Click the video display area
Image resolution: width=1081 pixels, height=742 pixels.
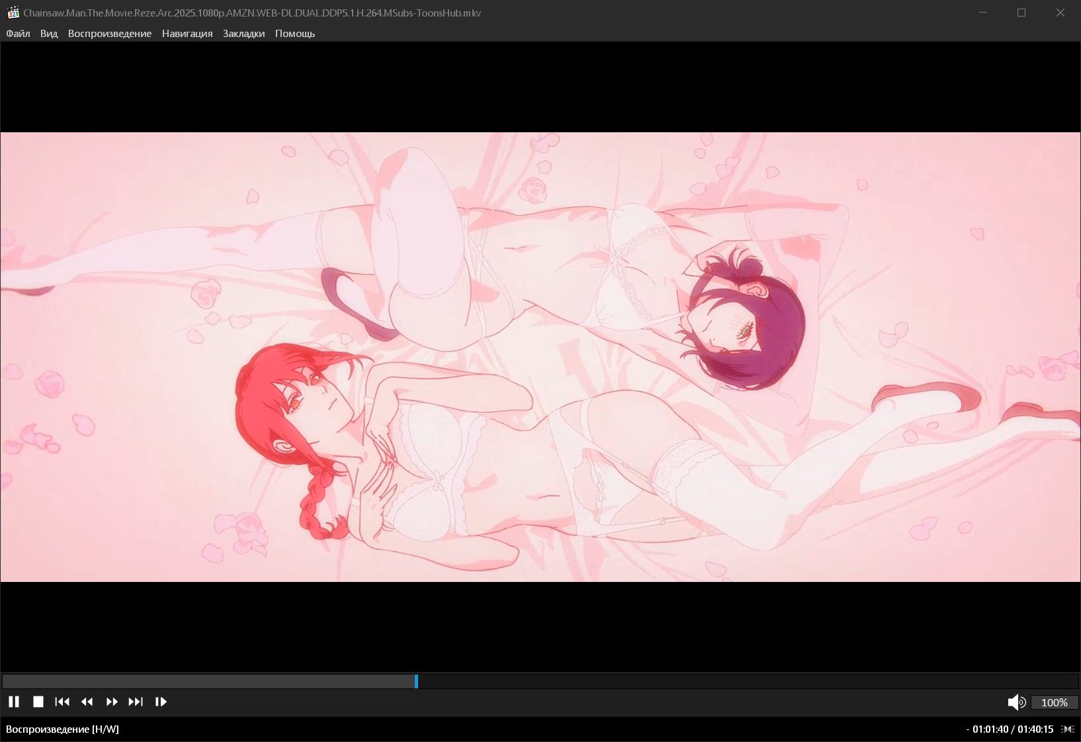tap(540, 357)
